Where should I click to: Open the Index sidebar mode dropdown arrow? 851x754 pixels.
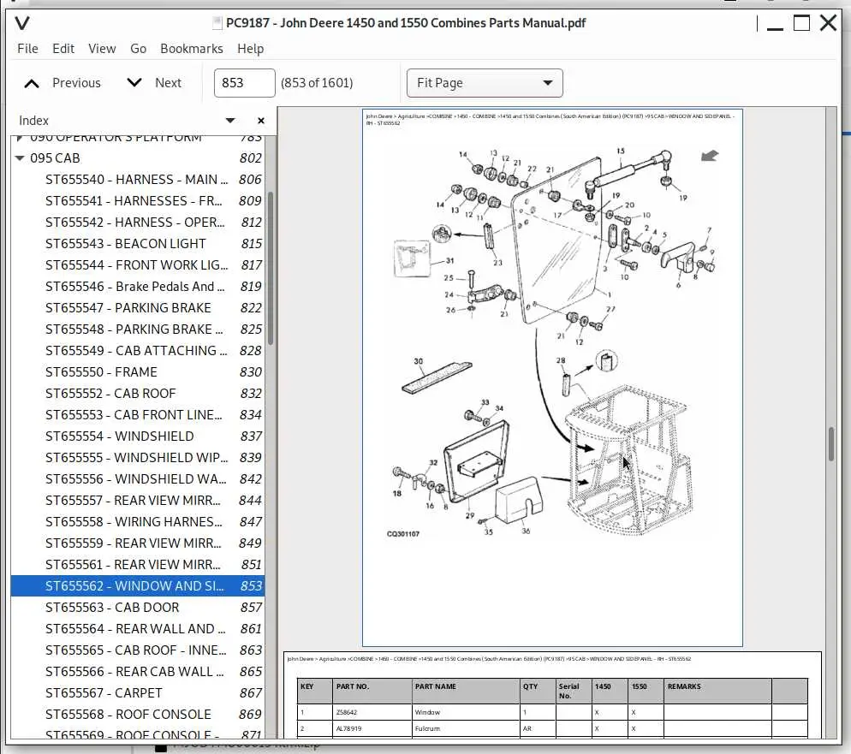click(230, 121)
